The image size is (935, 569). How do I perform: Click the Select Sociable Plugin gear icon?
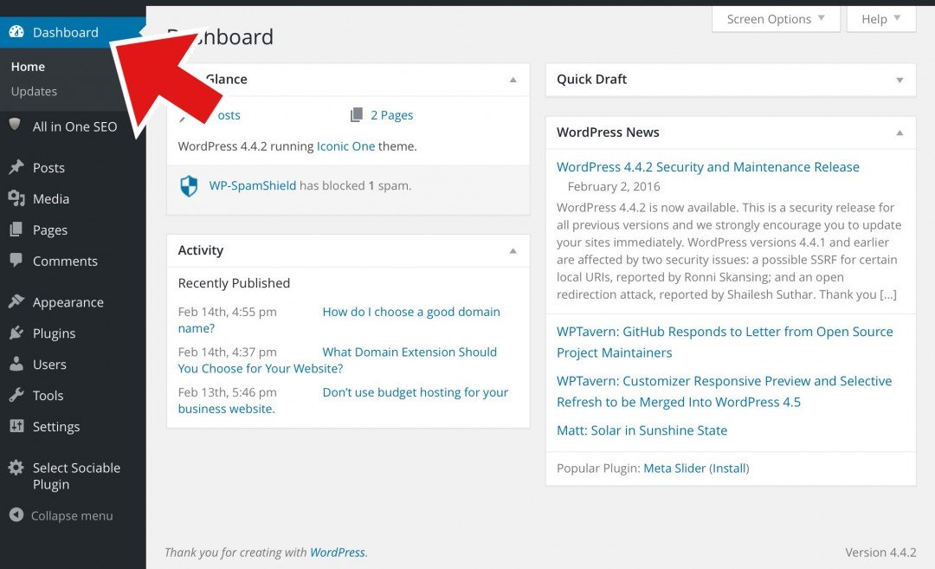pyautogui.click(x=16, y=467)
